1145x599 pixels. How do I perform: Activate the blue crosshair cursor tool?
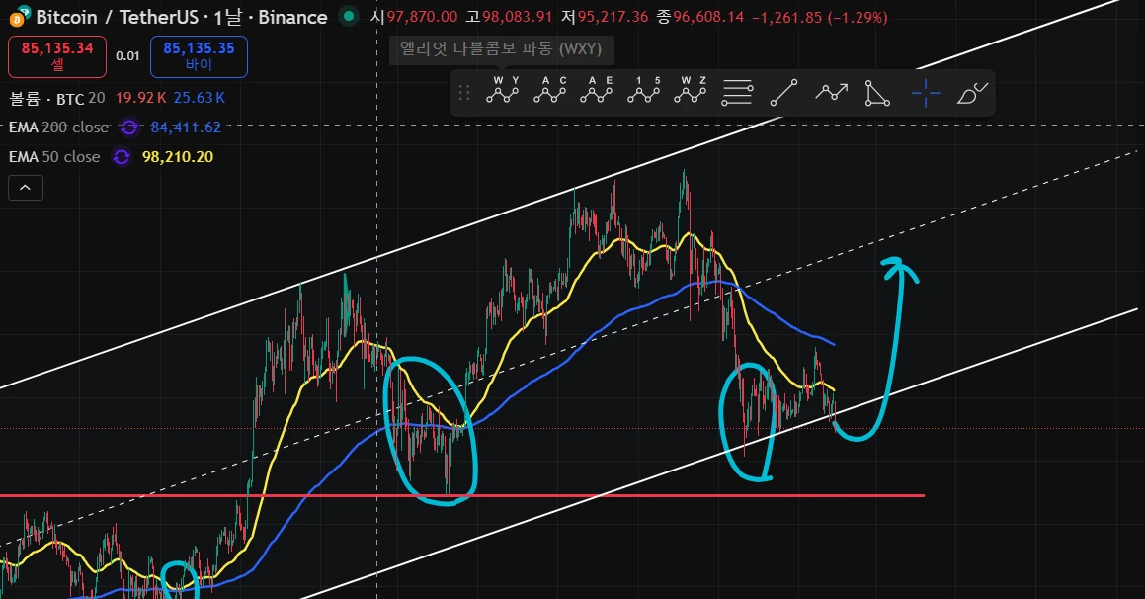pyautogui.click(x=925, y=94)
